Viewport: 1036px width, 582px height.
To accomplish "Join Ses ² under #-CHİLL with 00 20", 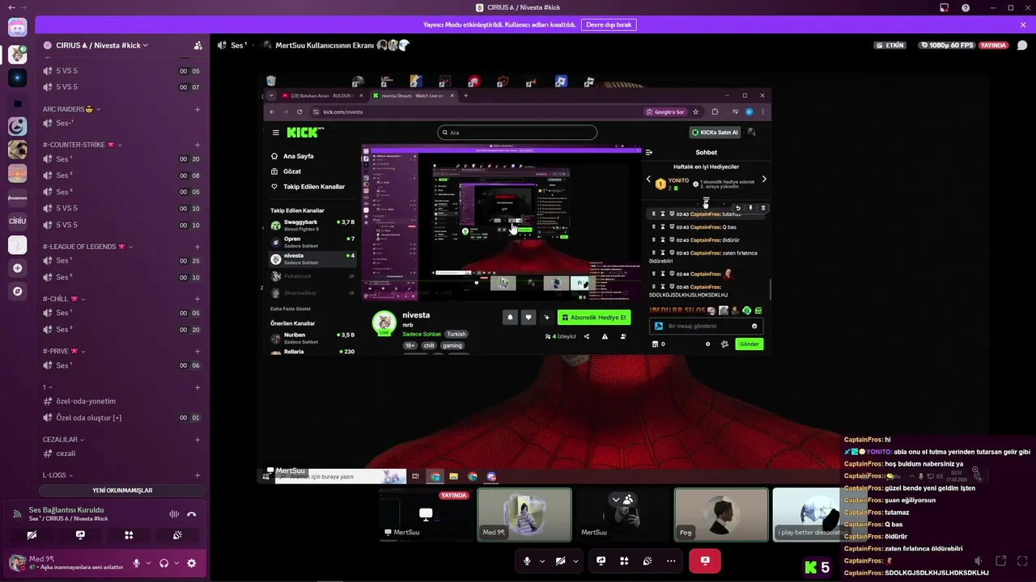I will point(121,330).
